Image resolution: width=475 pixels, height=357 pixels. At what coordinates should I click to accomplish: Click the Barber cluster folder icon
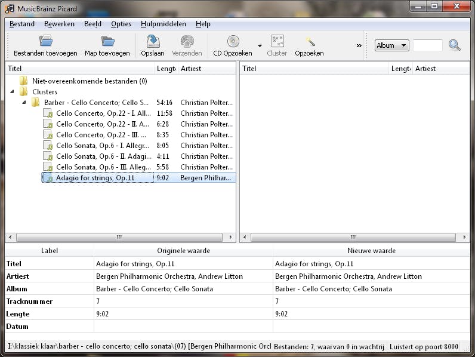pyautogui.click(x=35, y=103)
